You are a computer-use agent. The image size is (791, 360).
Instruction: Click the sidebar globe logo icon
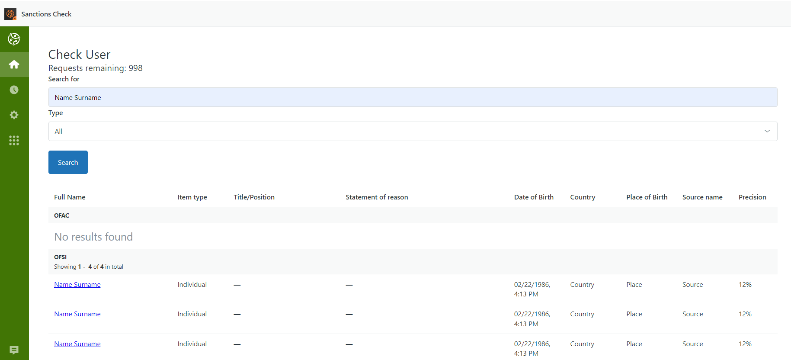coord(14,39)
